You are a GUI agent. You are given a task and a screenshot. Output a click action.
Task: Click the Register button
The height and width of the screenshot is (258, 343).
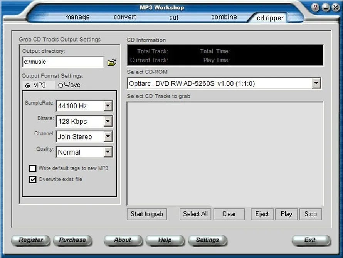[x=30, y=240]
